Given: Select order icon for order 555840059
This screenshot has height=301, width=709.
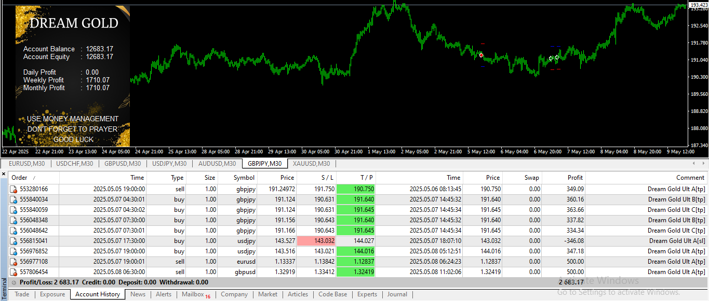Looking at the screenshot, I should pyautogui.click(x=14, y=210).
